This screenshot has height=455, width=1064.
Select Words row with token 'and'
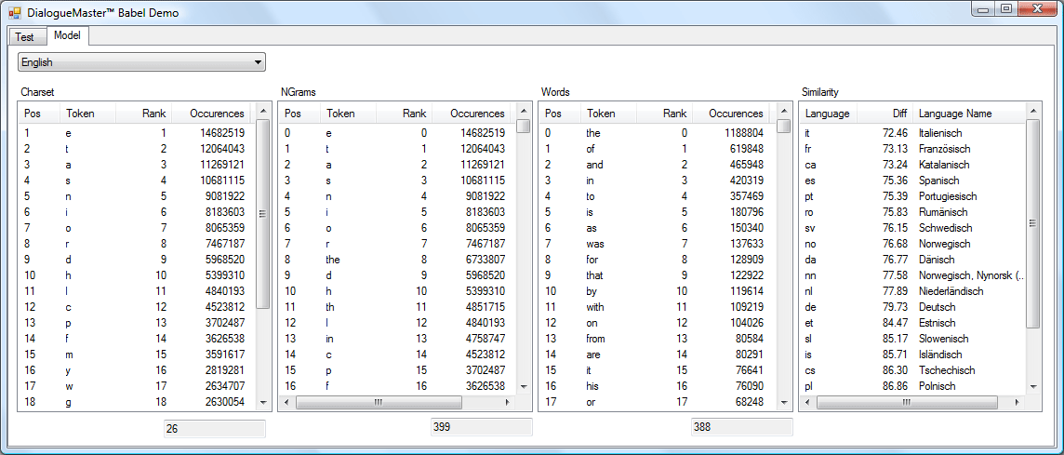click(658, 165)
